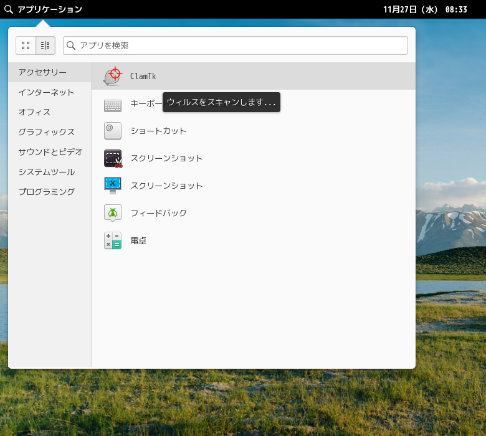Open the インターネット category
The image size is (486, 436).
pyautogui.click(x=46, y=92)
